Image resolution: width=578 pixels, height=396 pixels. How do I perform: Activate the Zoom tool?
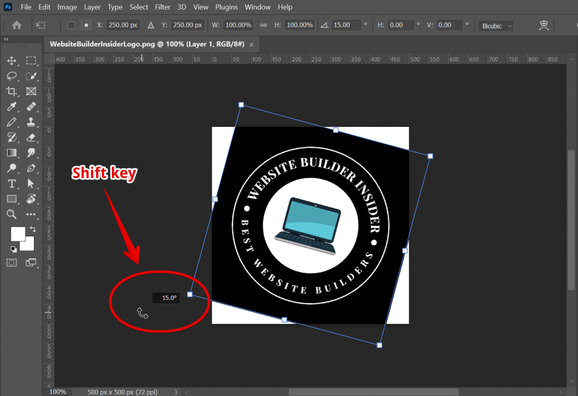(x=12, y=214)
